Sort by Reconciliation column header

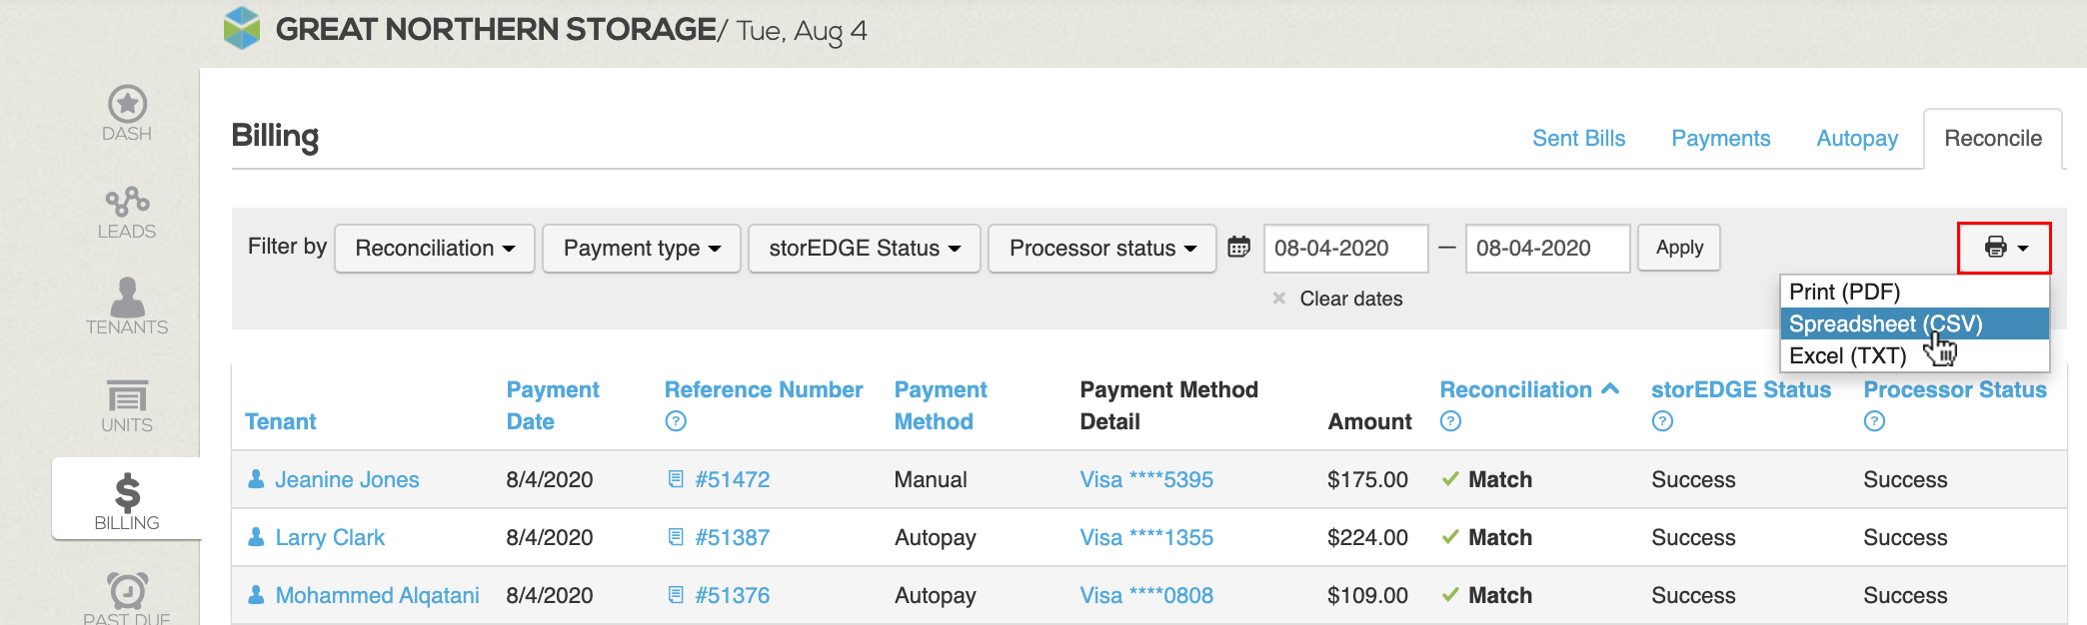[1515, 389]
